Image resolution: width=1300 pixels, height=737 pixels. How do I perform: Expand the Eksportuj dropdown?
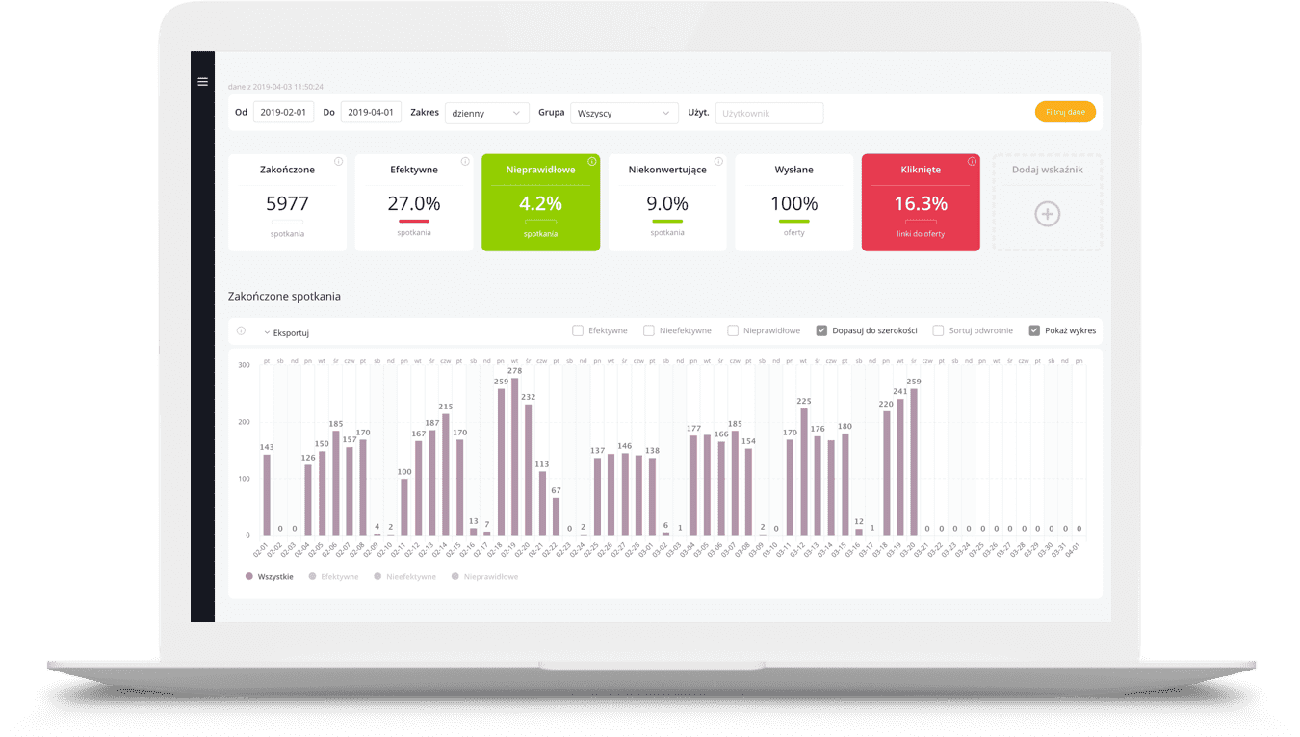pyautogui.click(x=286, y=332)
